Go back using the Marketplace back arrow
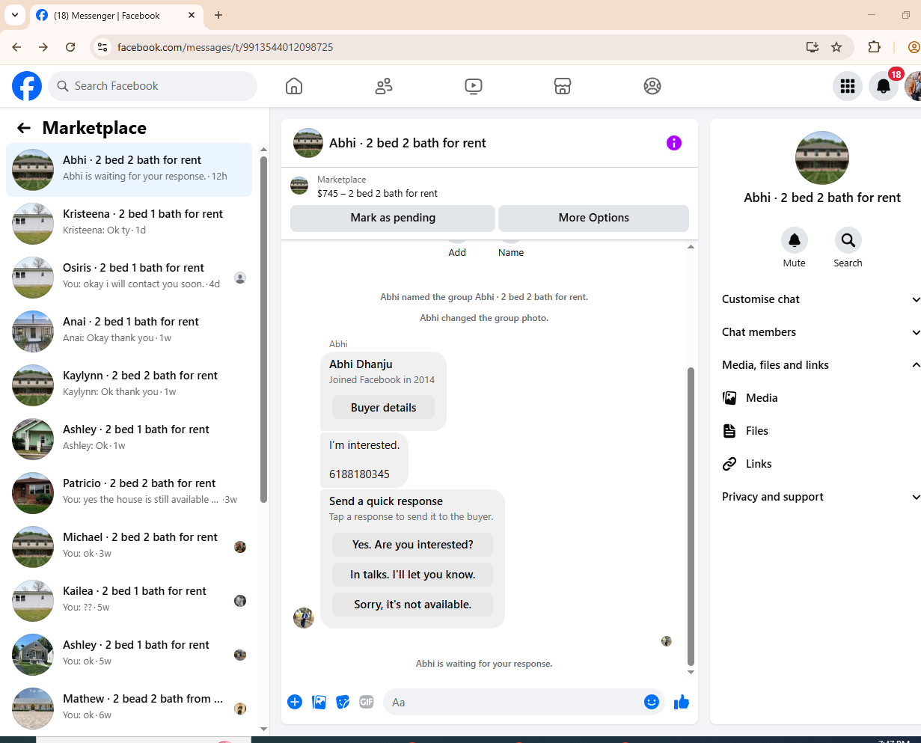The height and width of the screenshot is (743, 921). (24, 128)
